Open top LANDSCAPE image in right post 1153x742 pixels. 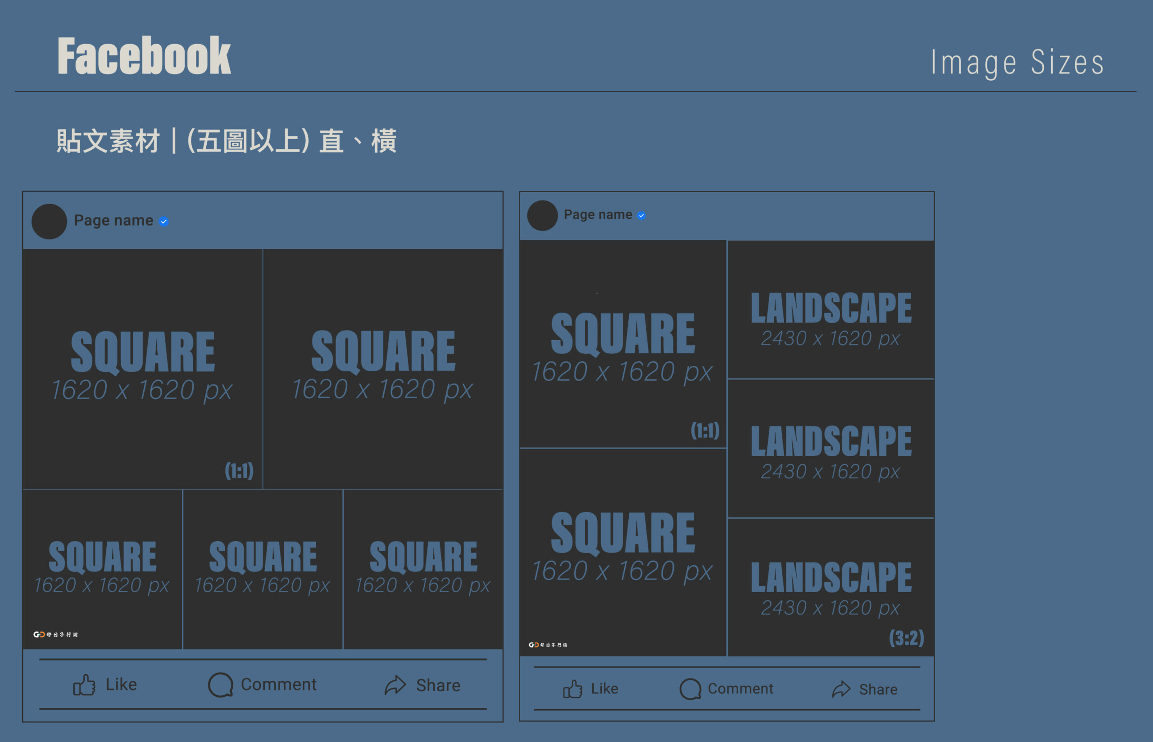tap(831, 309)
